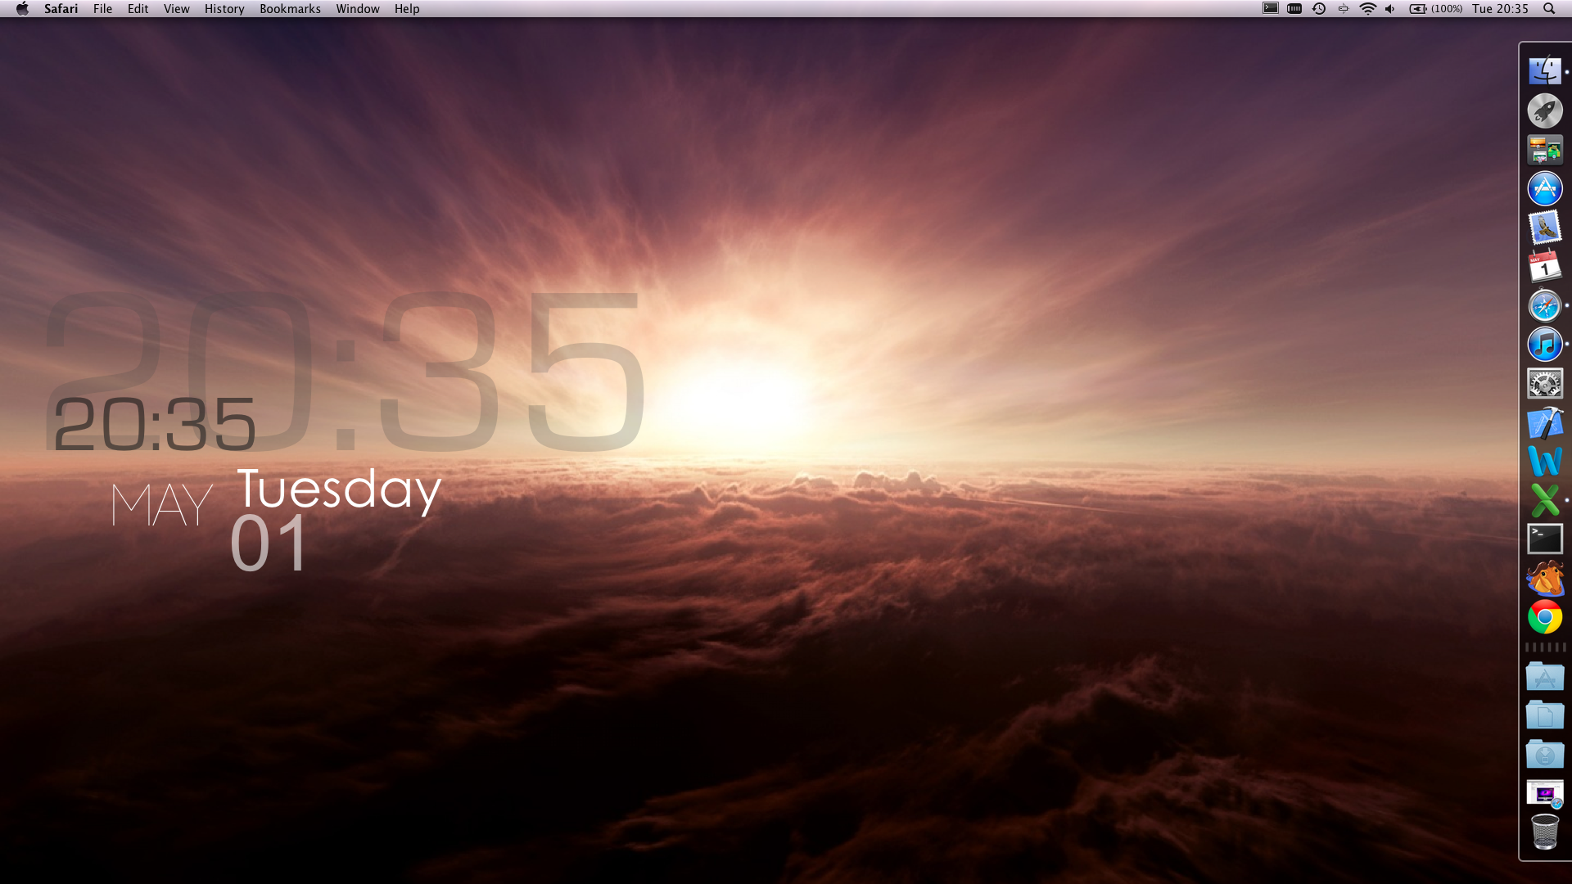Open the Downloads folder stack

(x=1544, y=755)
